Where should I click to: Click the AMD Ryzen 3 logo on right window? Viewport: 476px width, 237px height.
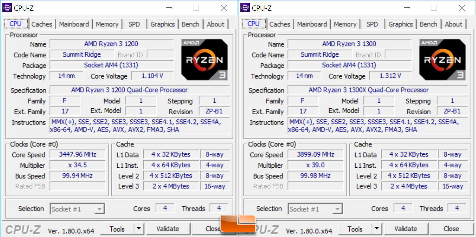tap(442, 59)
